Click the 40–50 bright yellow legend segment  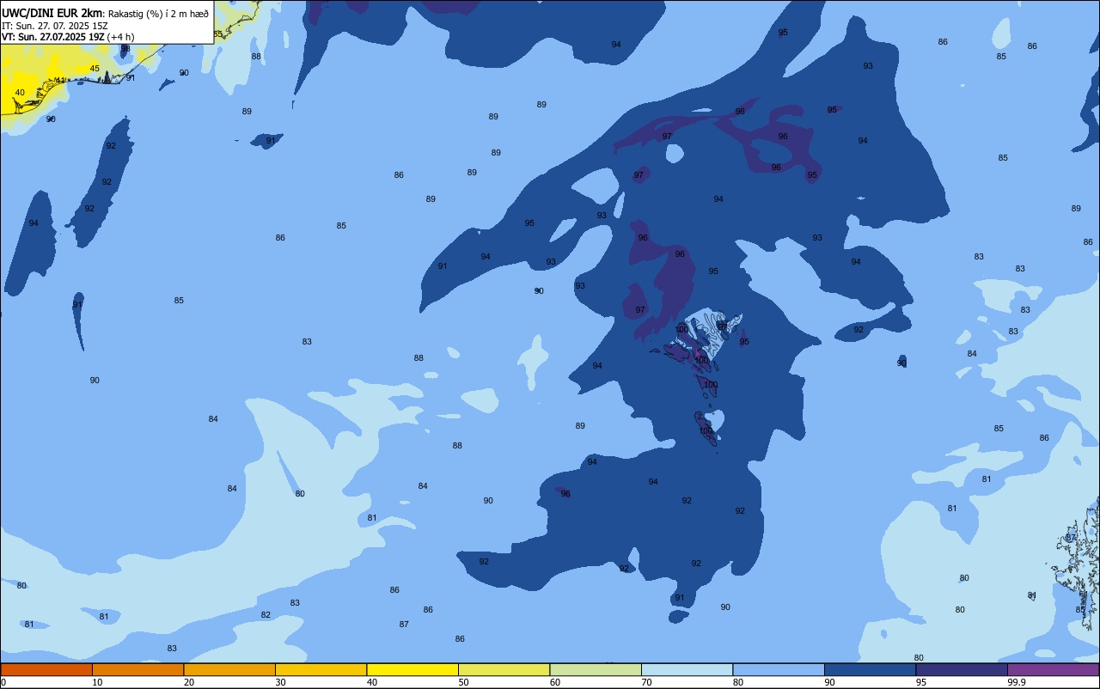[412, 669]
